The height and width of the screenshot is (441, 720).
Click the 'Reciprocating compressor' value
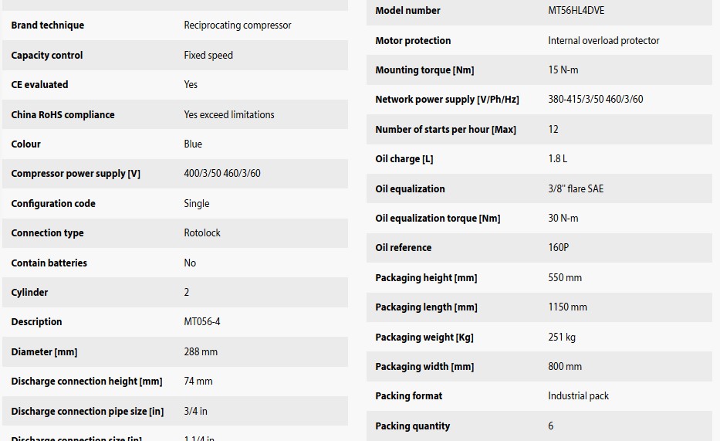tap(238, 25)
